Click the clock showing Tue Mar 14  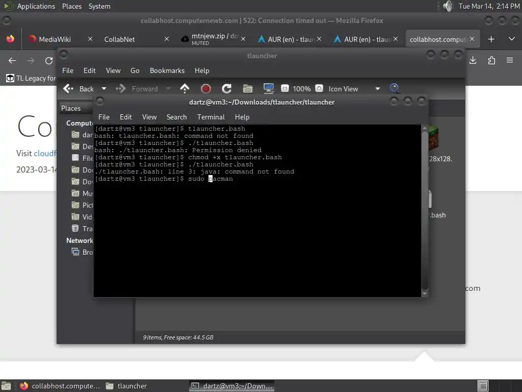click(x=489, y=6)
